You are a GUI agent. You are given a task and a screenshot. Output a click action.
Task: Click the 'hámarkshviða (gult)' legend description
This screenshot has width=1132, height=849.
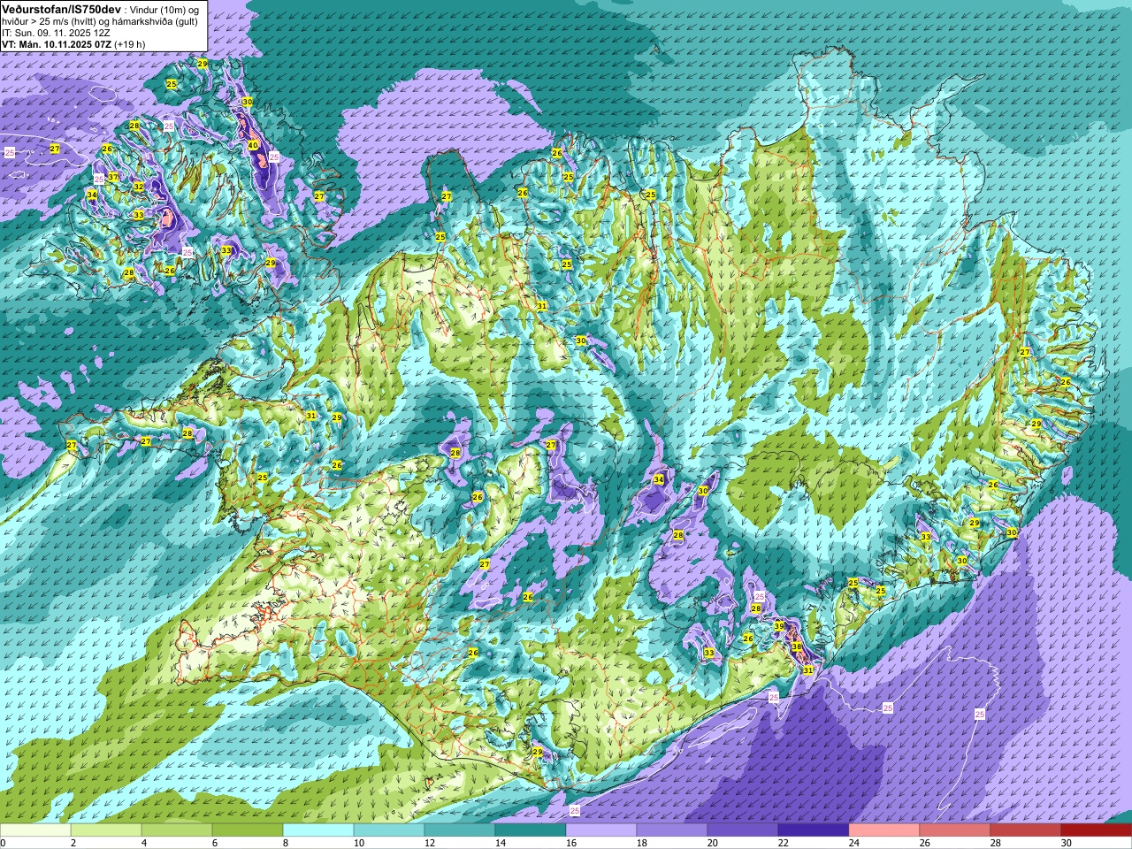click(x=154, y=20)
